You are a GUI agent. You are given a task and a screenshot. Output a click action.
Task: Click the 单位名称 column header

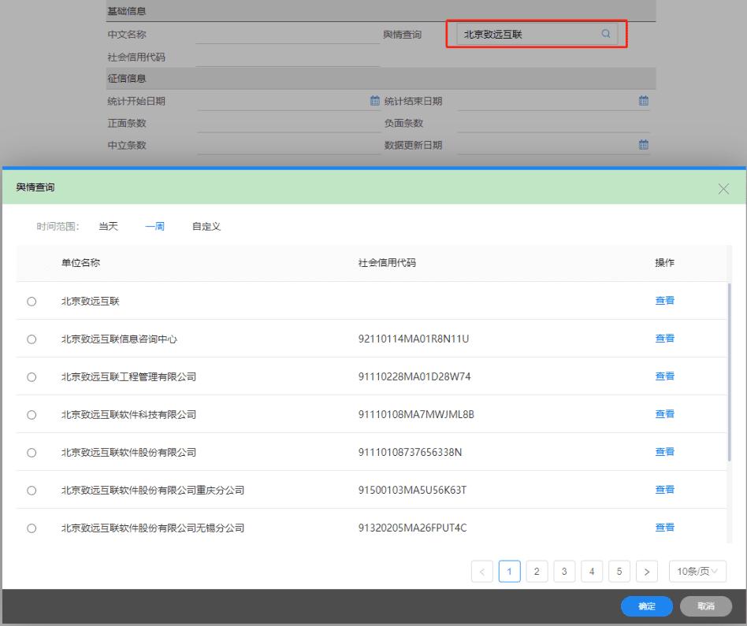click(80, 263)
